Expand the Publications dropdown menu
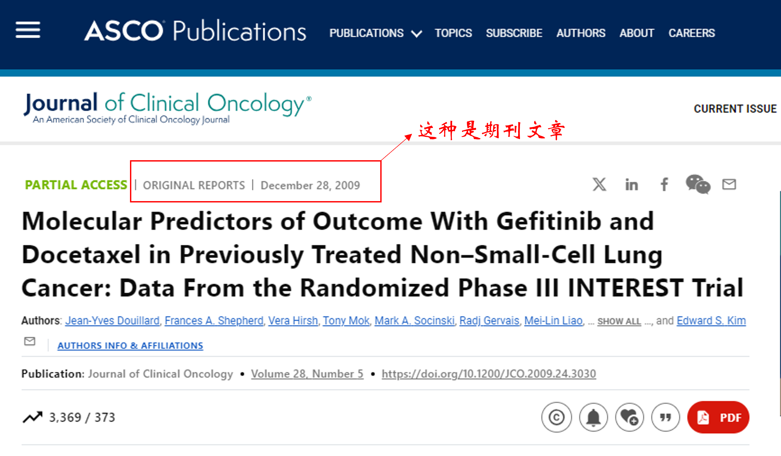781x456 pixels. [375, 33]
